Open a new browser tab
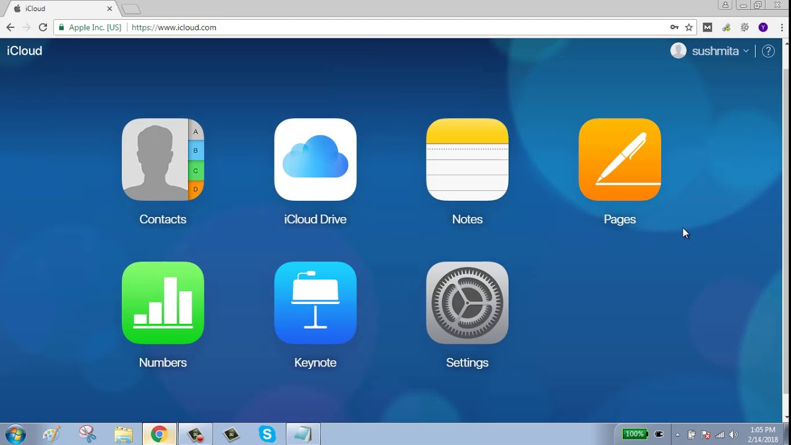791x445 pixels. tap(131, 9)
